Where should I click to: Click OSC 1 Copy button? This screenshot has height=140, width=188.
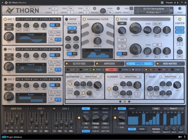click(x=9, y=25)
